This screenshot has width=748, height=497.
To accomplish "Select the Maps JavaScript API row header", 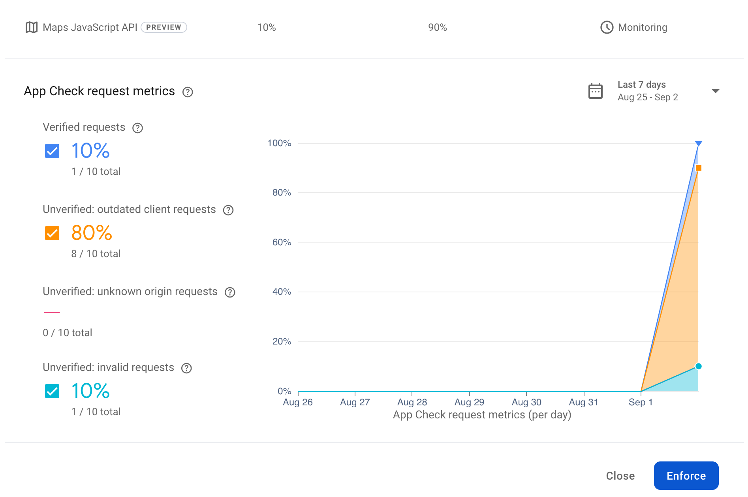I will click(x=91, y=27).
